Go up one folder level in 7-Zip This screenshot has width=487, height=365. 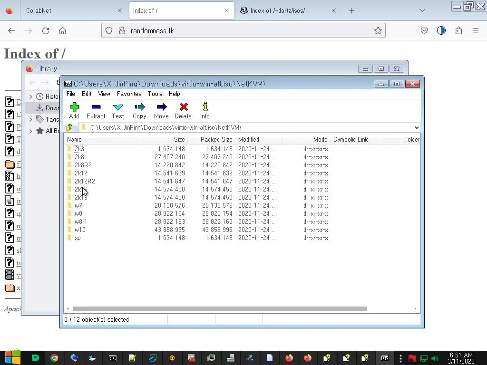(69, 127)
